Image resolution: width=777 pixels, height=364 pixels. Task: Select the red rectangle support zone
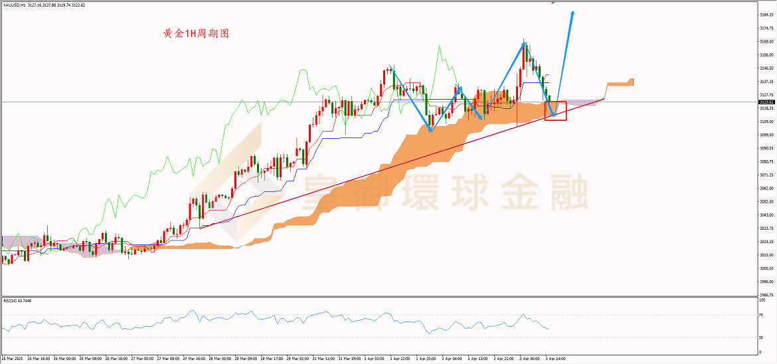point(555,110)
